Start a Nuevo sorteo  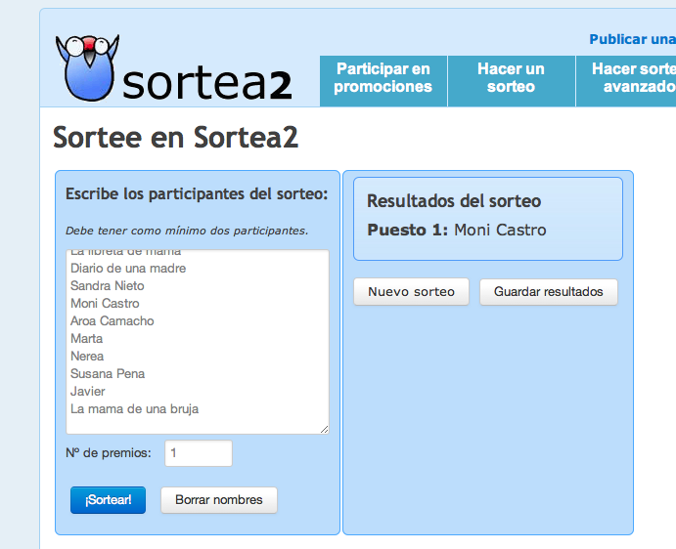411,292
